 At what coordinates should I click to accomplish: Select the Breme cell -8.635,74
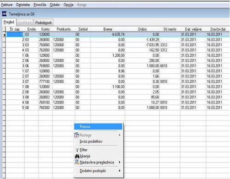tap(108, 34)
